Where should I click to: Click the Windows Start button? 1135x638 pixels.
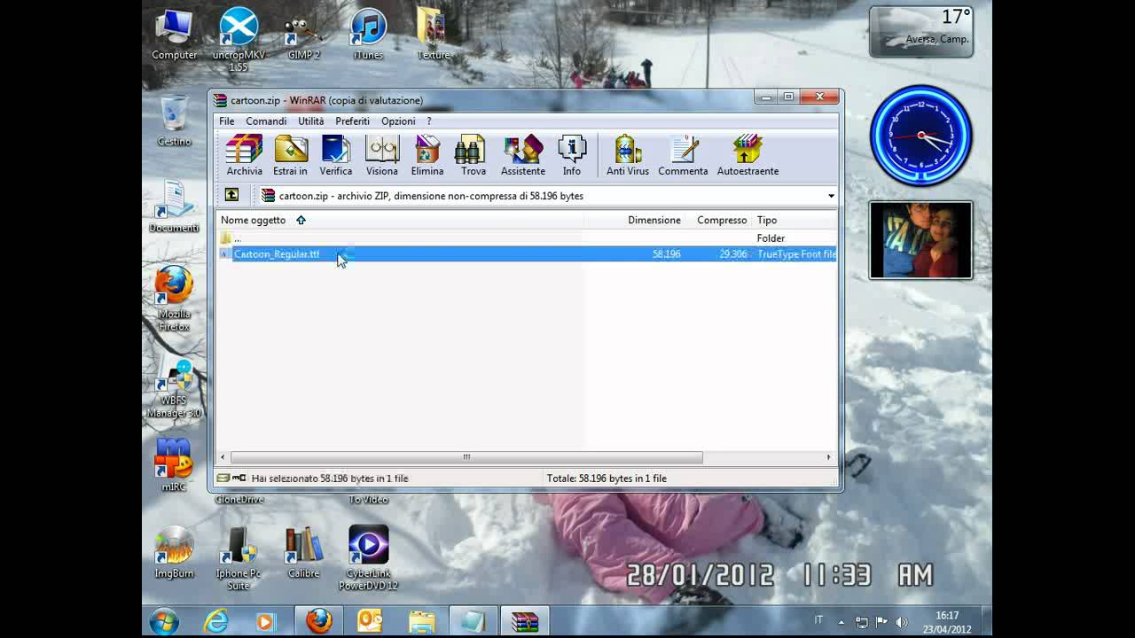click(x=164, y=622)
